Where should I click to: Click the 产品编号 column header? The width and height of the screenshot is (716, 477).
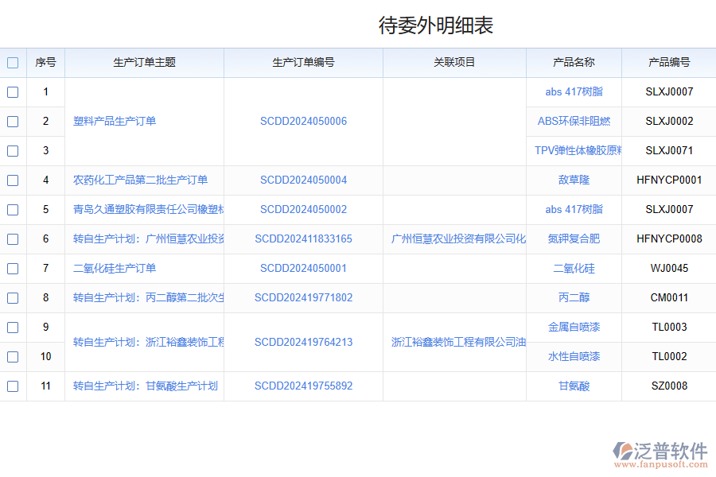tap(669, 63)
